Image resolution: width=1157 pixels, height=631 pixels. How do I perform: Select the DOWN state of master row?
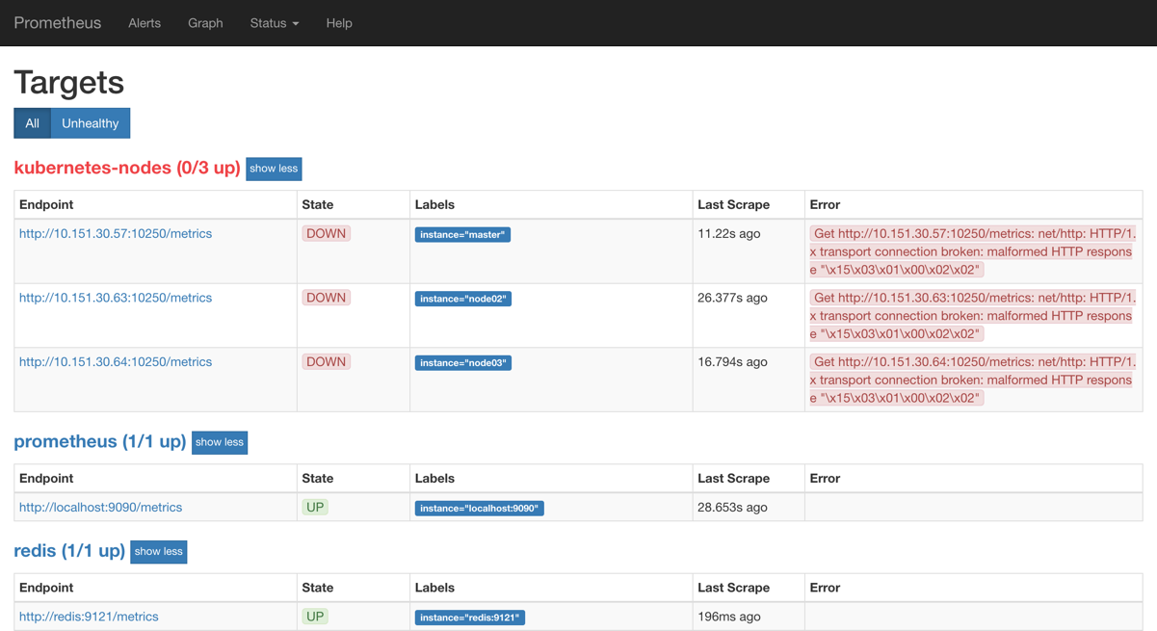[x=326, y=233]
